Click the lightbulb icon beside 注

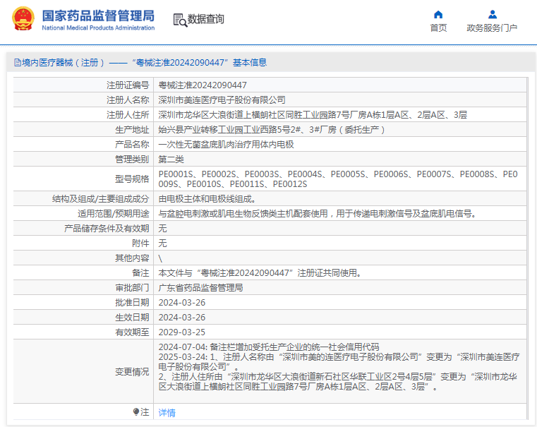[x=136, y=411]
